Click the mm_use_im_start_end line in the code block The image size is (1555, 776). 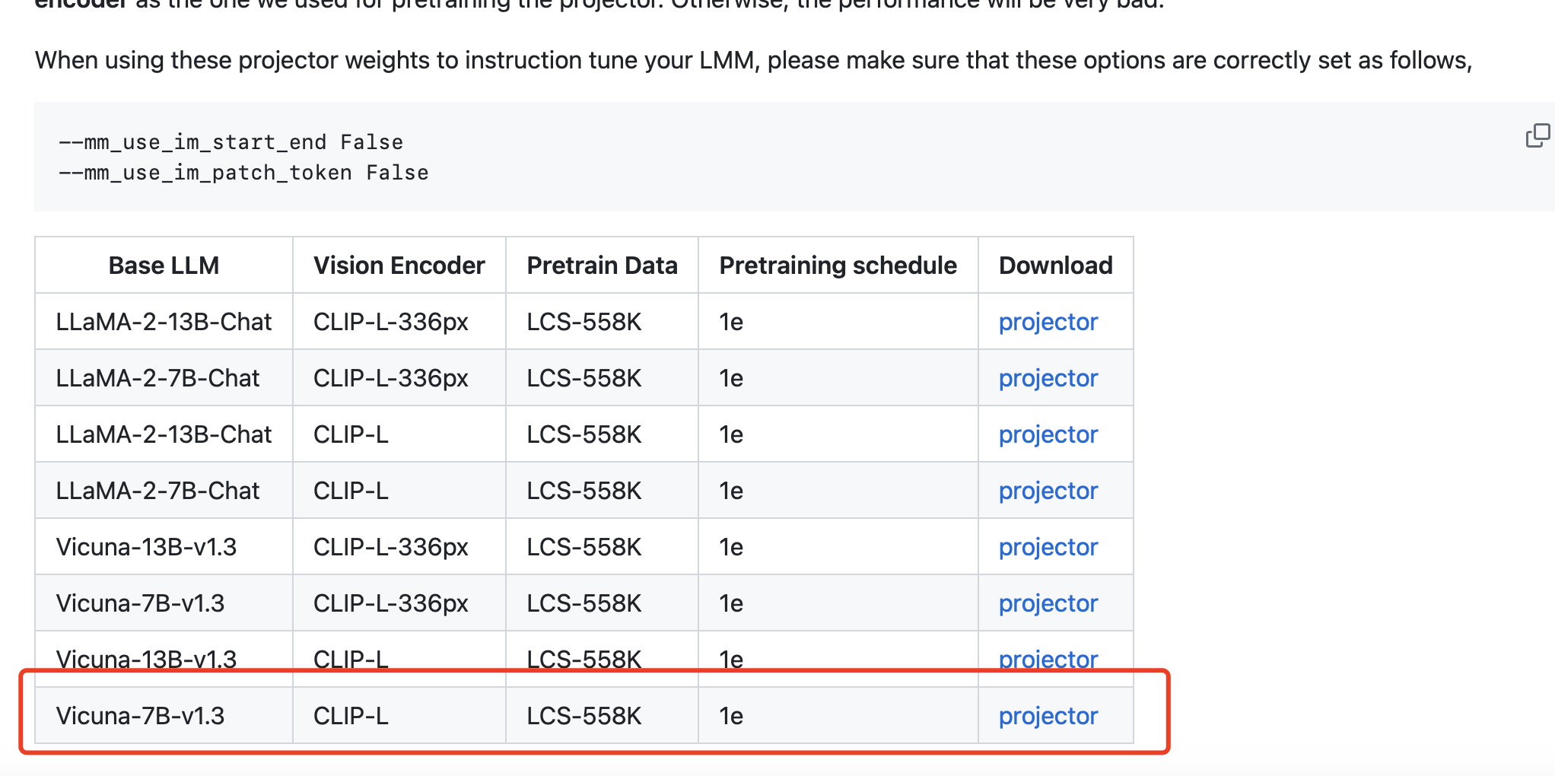click(x=231, y=142)
